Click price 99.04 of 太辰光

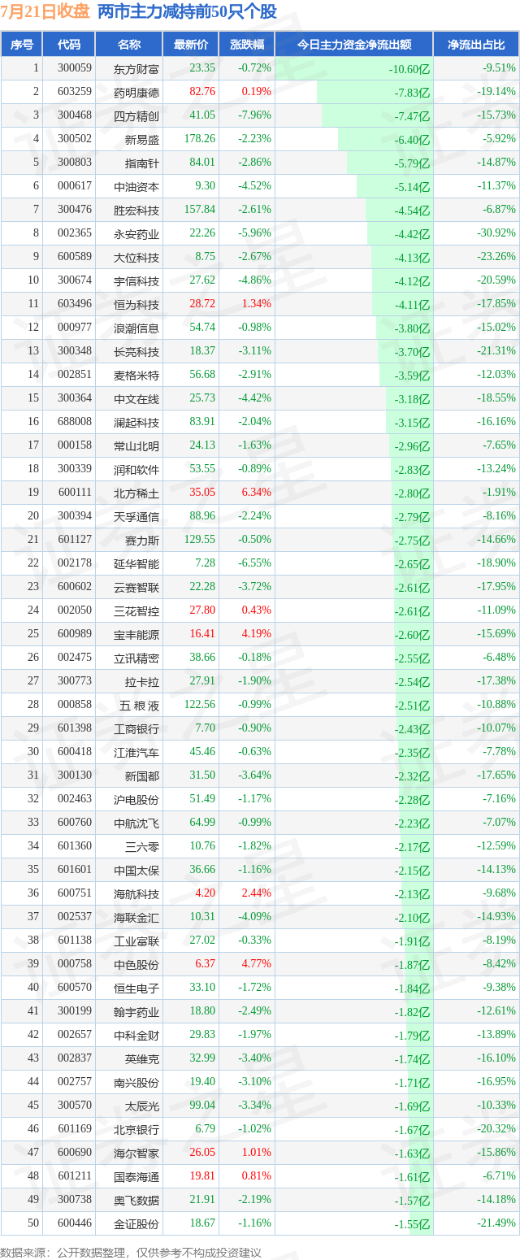click(202, 1106)
